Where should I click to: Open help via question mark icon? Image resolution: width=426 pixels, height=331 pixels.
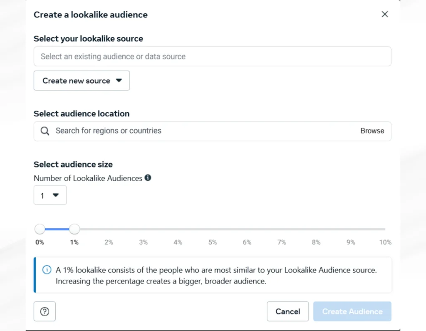point(45,311)
